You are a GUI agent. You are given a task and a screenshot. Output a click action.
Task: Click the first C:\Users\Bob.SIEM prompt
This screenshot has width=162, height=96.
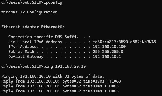click(x=22, y=2)
